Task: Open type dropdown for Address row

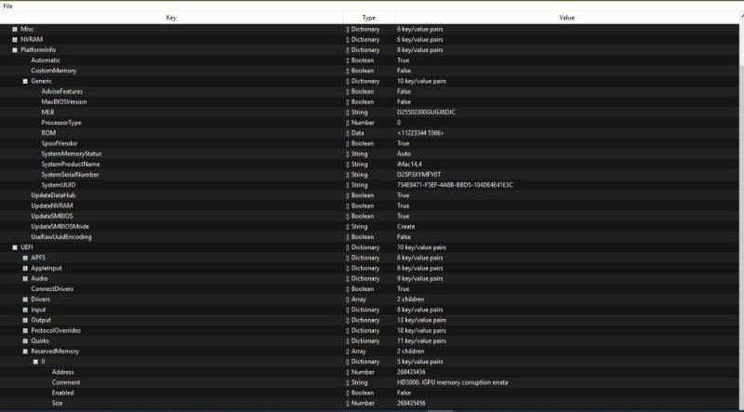Action: tap(347, 372)
